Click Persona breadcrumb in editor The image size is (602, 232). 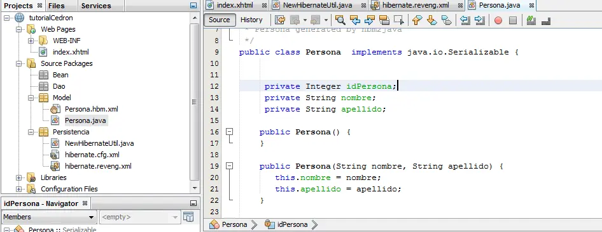click(x=228, y=225)
